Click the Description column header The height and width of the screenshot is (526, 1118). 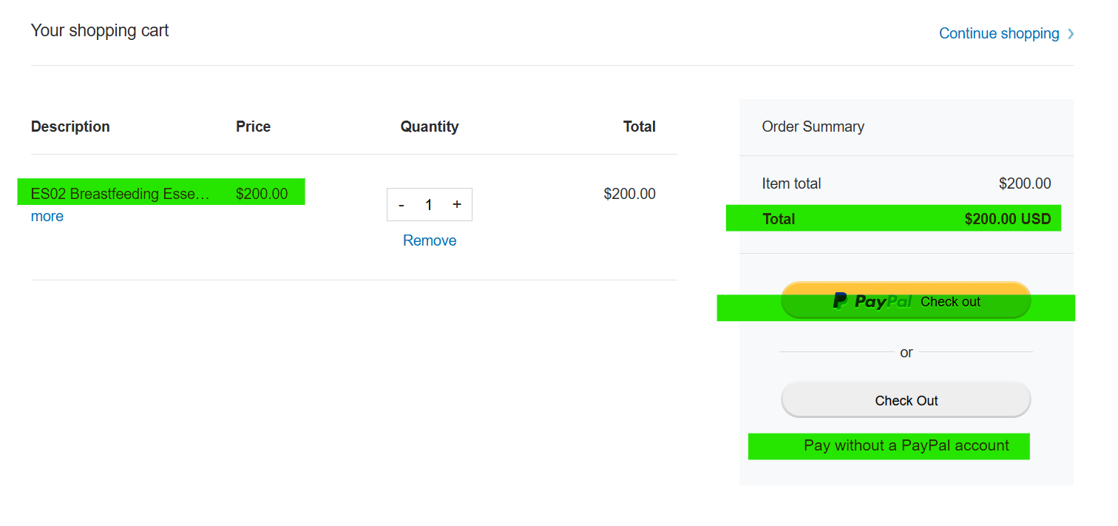coord(70,127)
